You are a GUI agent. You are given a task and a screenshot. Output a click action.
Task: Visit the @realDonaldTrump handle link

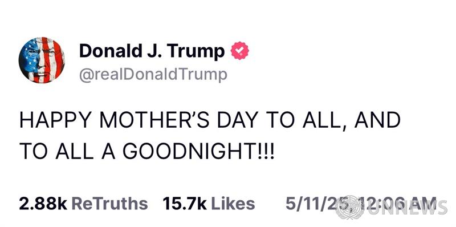pyautogui.click(x=153, y=75)
